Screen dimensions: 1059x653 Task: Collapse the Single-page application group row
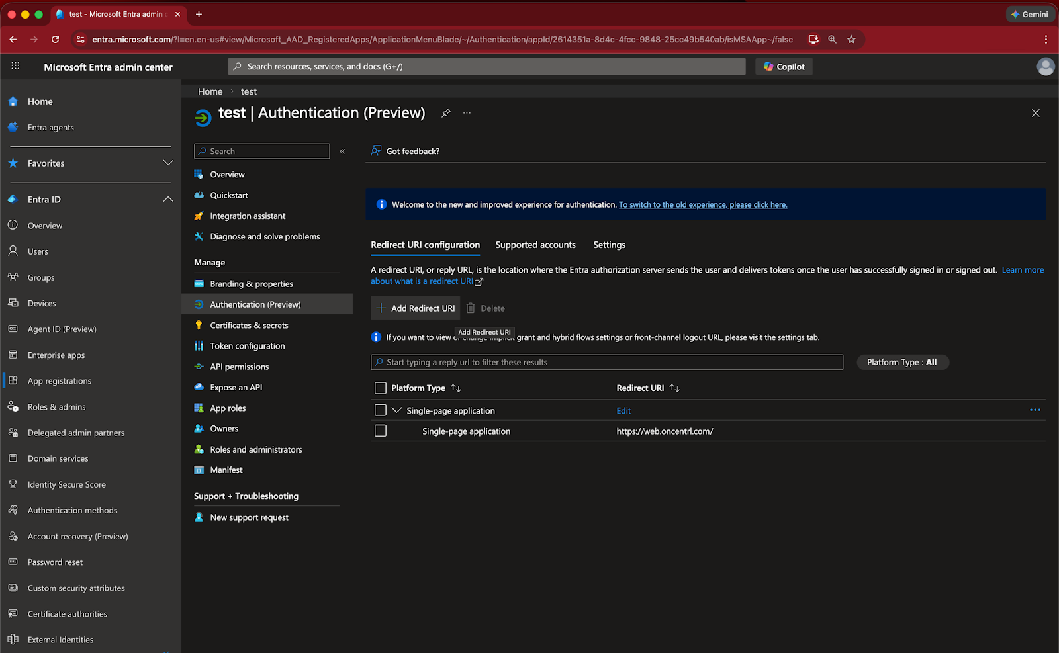pyautogui.click(x=397, y=410)
